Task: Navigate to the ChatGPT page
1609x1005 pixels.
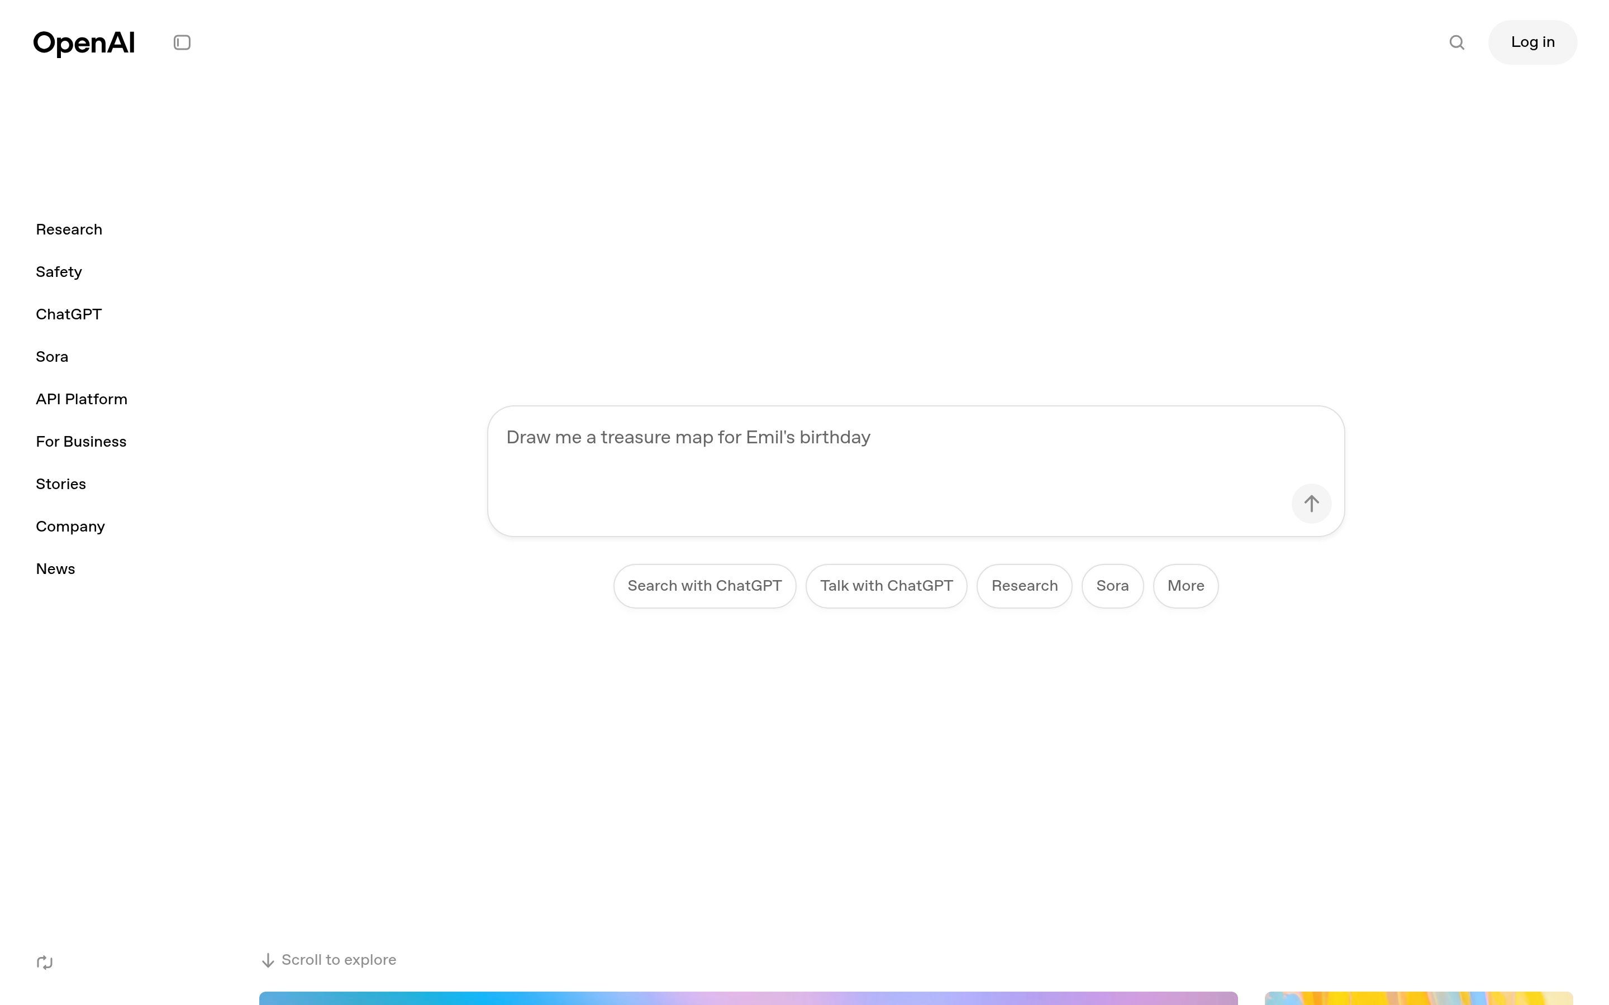Action: [69, 314]
